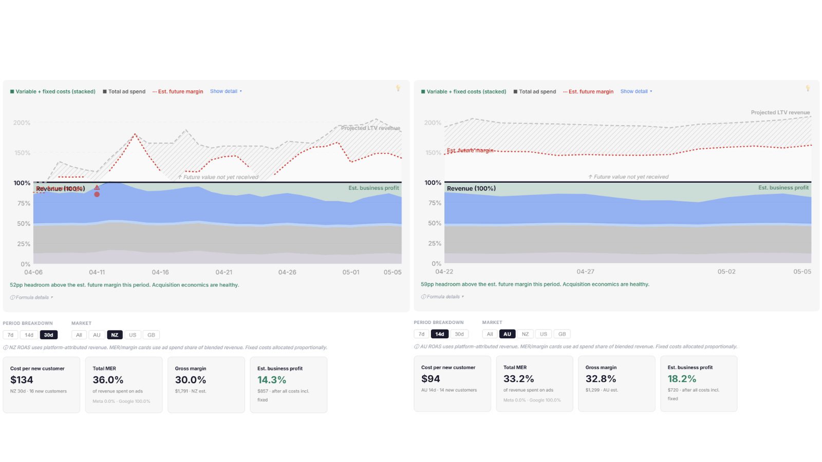Click the info icon beside right Formula details

(423, 297)
